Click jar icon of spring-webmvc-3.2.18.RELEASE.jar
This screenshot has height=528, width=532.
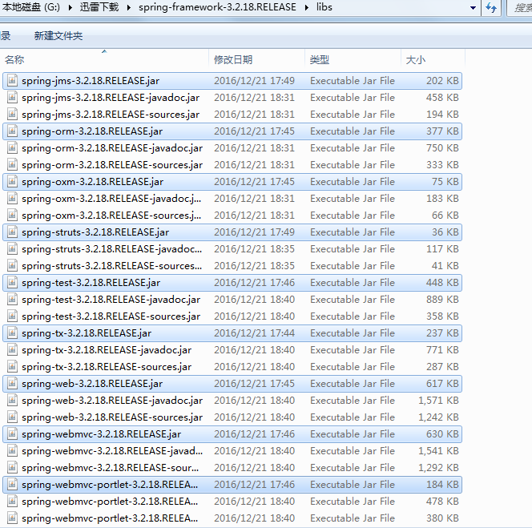click(x=13, y=434)
